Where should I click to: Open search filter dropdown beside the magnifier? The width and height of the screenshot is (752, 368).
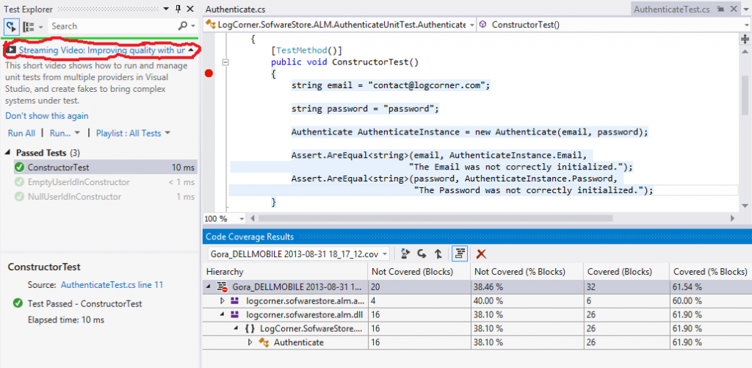click(x=193, y=26)
